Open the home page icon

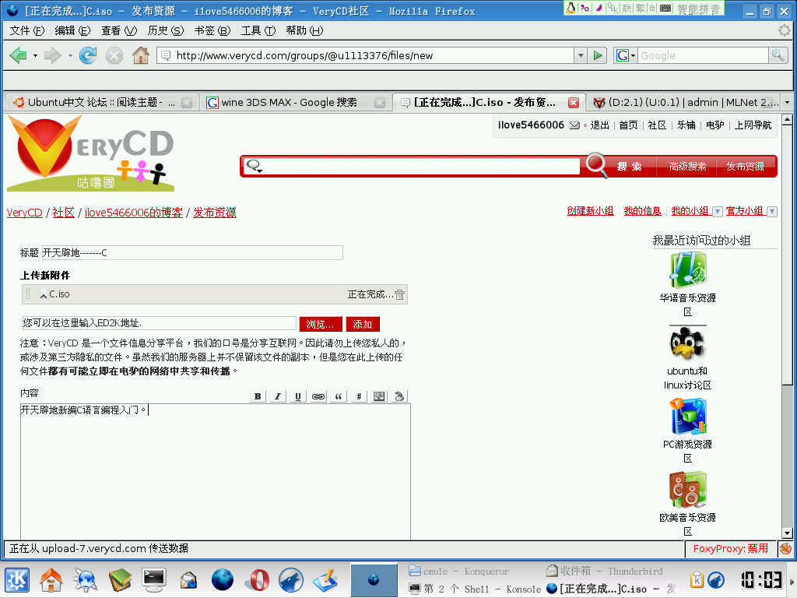[141, 55]
